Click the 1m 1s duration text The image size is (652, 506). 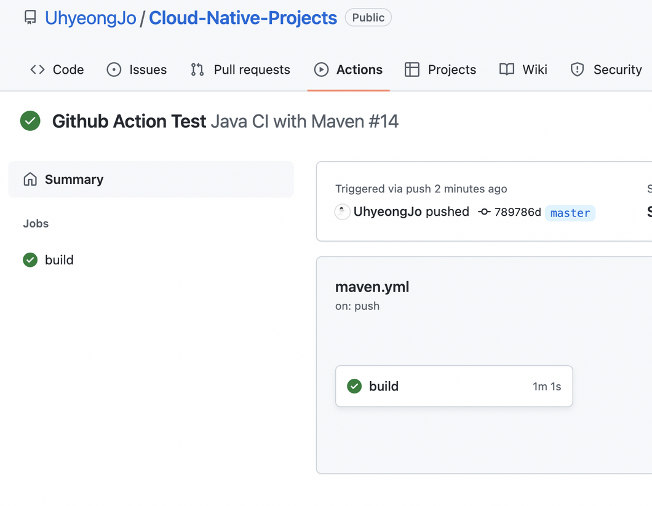(x=547, y=387)
